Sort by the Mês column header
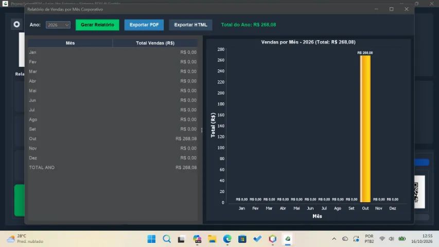The height and width of the screenshot is (247, 439). tap(70, 43)
